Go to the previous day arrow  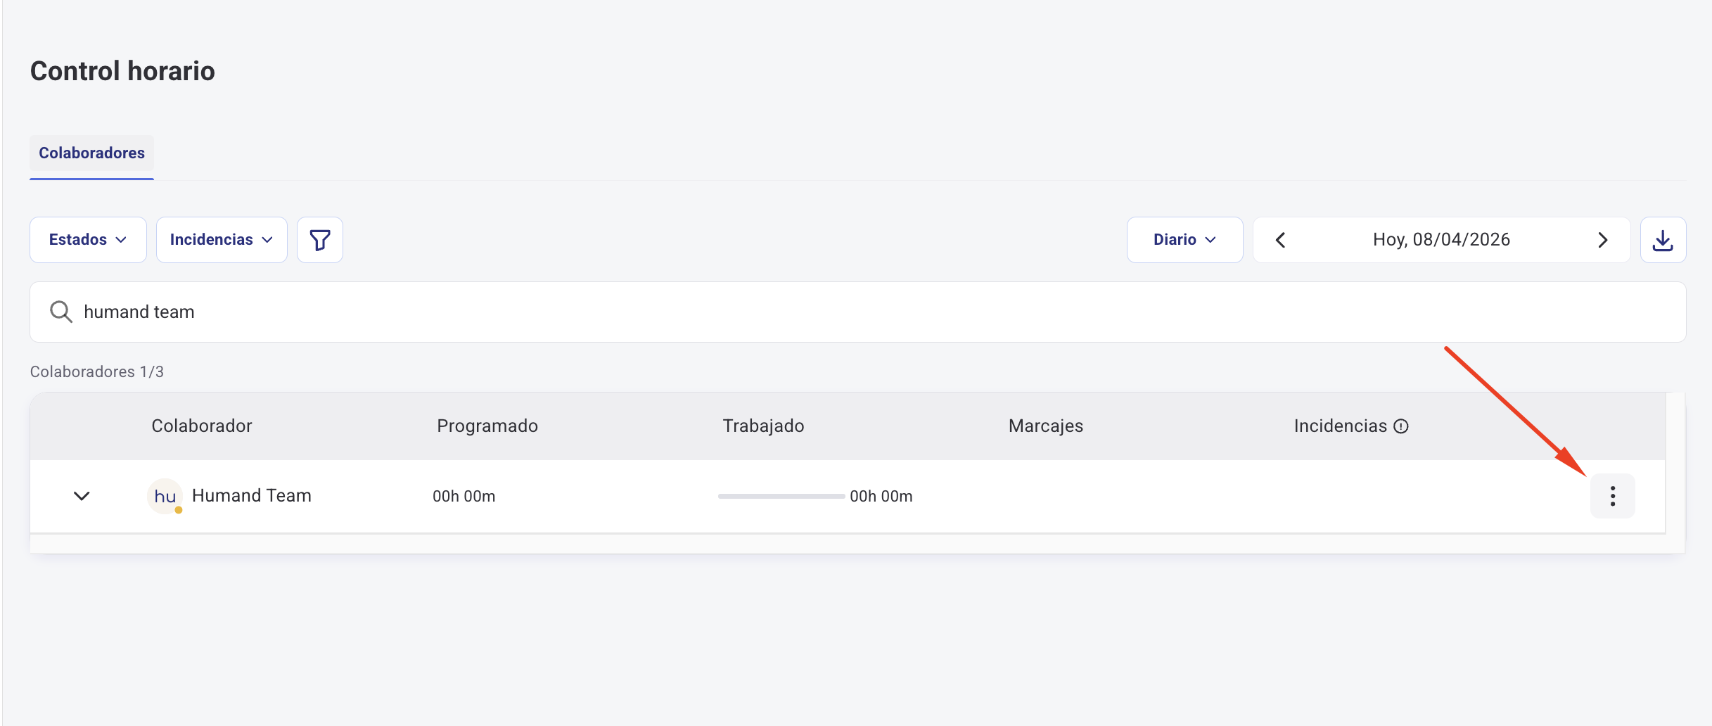(1281, 240)
